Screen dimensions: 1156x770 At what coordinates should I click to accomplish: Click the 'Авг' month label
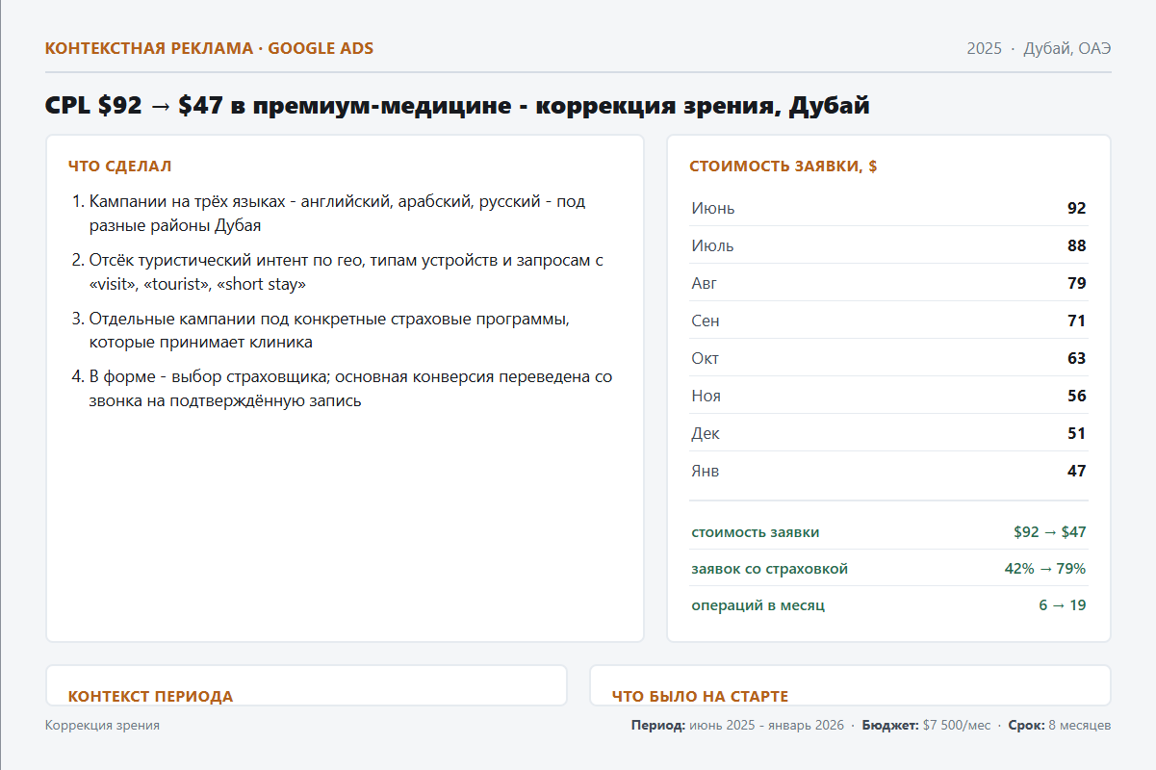pos(704,283)
